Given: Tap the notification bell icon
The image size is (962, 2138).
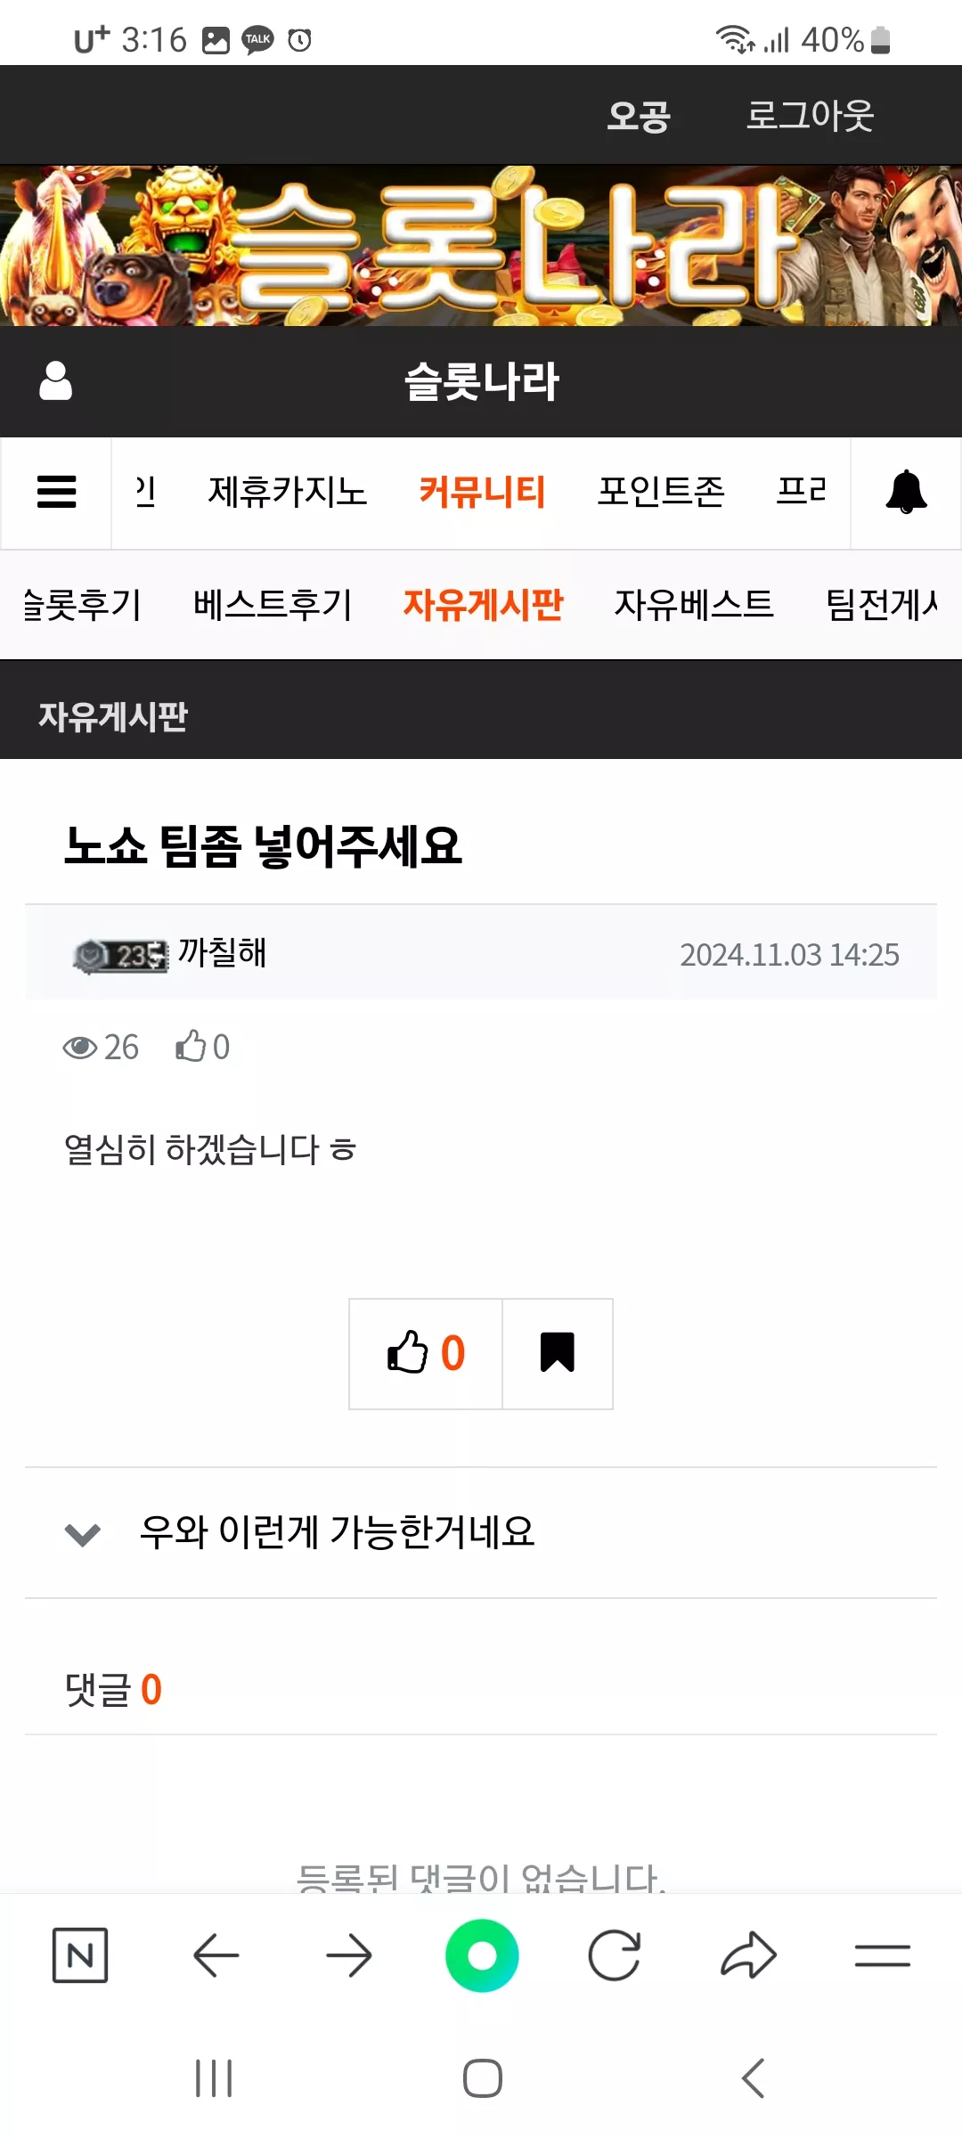Looking at the screenshot, I should tap(906, 492).
